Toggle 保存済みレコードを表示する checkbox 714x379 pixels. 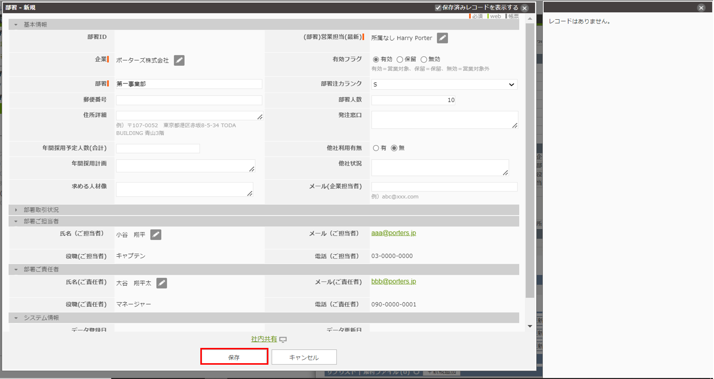click(x=438, y=8)
